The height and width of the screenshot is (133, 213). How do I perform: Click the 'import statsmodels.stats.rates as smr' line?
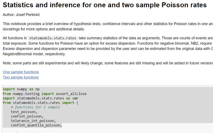pos(41,98)
